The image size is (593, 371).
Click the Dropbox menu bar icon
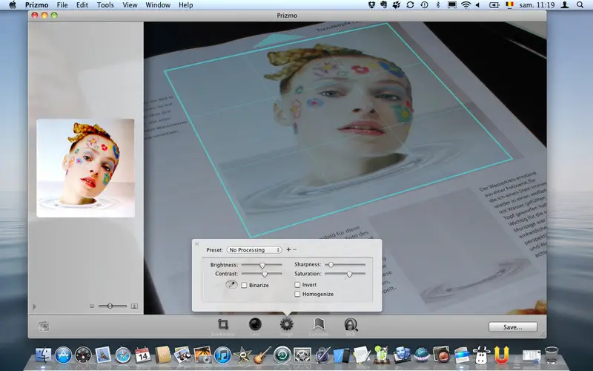(x=372, y=5)
